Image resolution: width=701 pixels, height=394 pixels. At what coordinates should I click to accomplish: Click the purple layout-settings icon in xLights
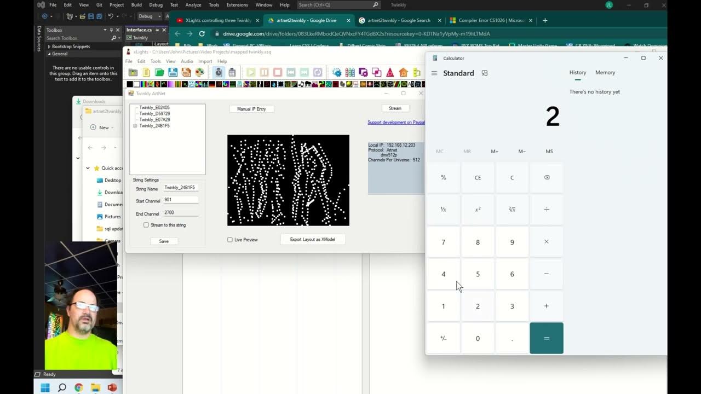click(x=363, y=72)
